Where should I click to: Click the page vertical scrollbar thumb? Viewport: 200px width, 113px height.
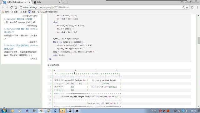198,40
